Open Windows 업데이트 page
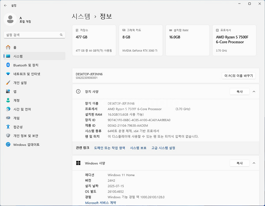 pos(35,144)
